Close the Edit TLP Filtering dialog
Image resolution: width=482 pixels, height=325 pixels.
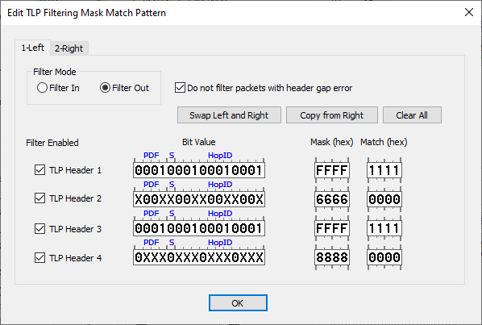coord(469,12)
